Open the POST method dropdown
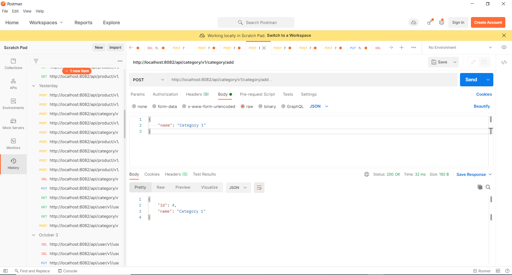The width and height of the screenshot is (512, 275). click(149, 80)
